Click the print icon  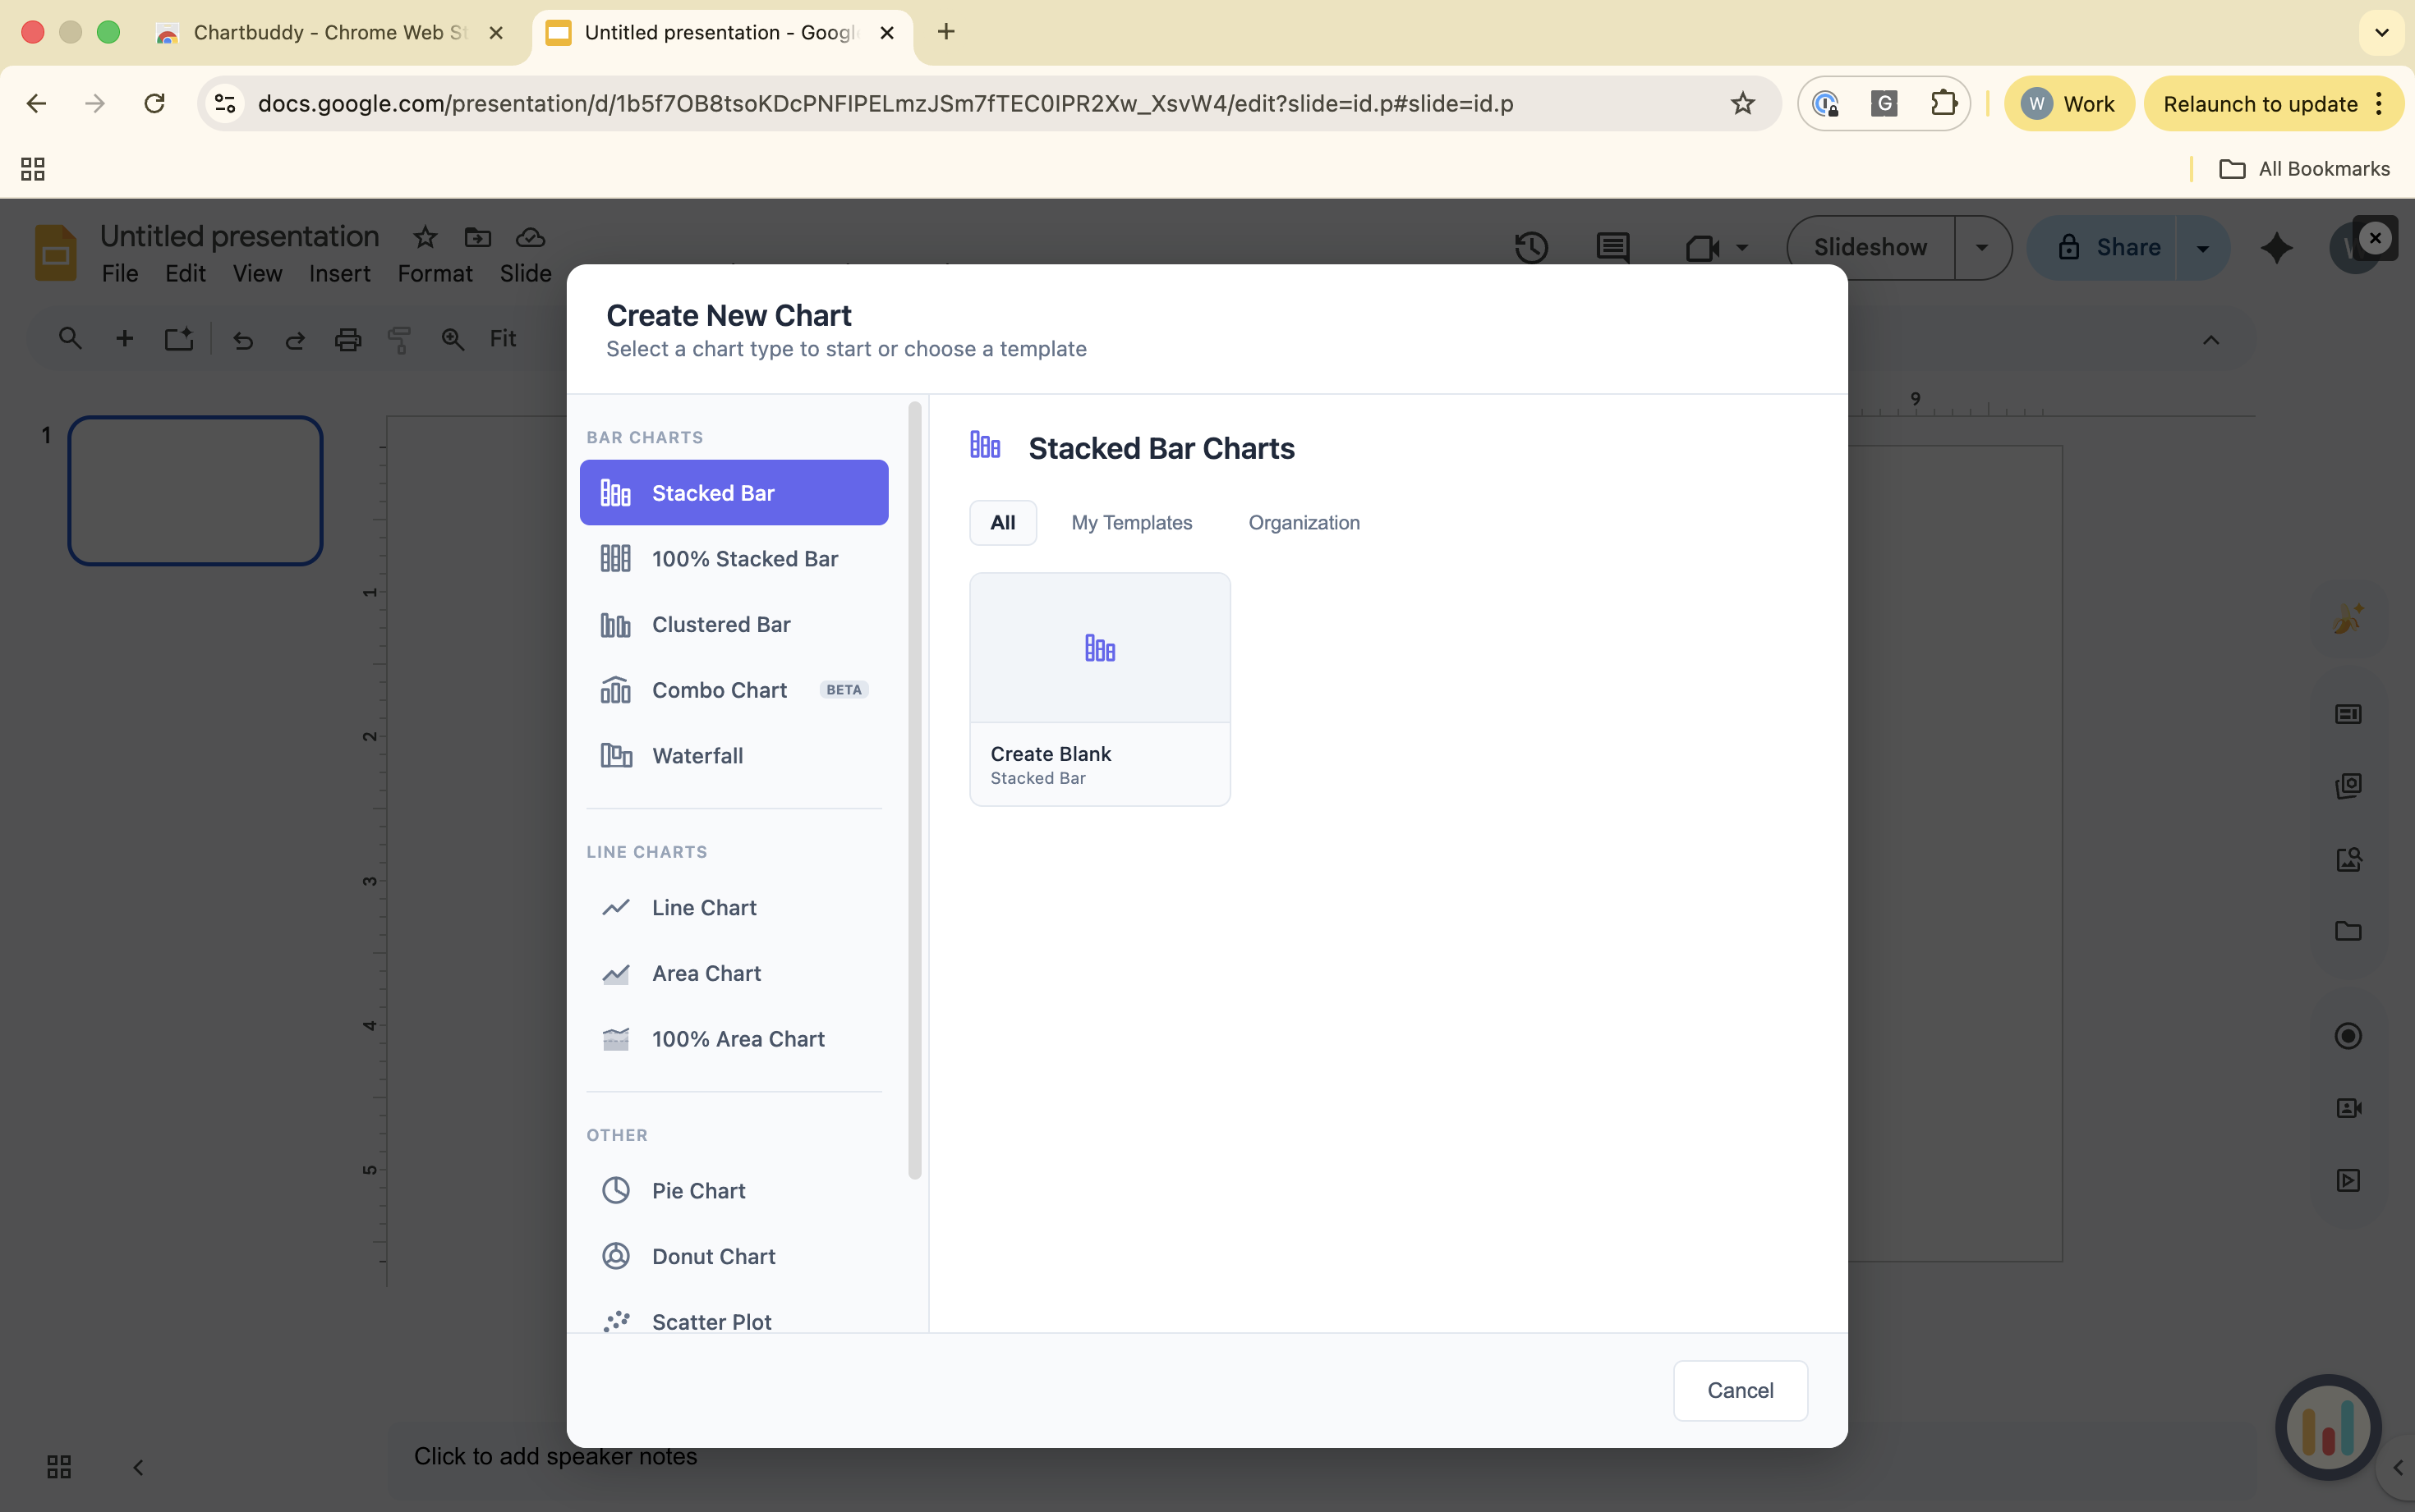[x=347, y=340]
